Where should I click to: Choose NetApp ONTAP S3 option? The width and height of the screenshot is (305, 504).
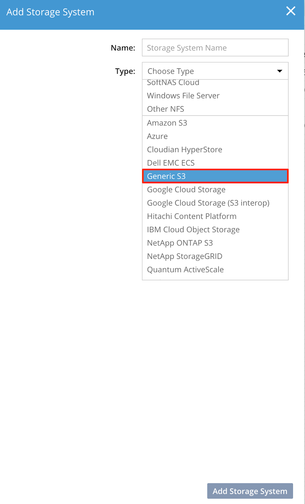pyautogui.click(x=180, y=243)
